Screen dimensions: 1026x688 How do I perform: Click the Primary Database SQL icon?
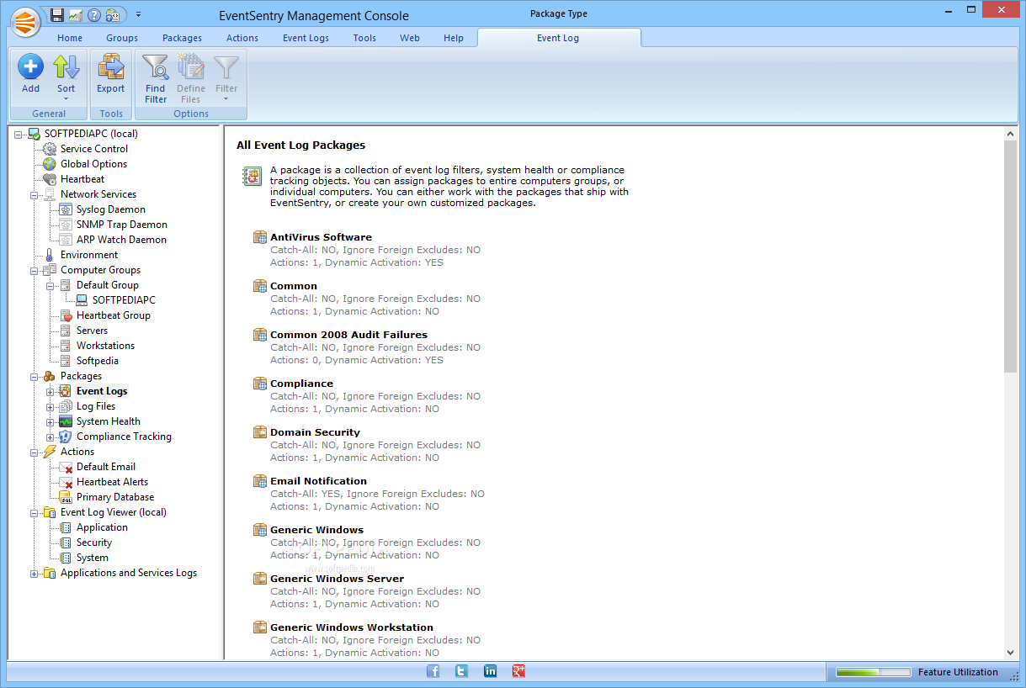[x=66, y=497]
